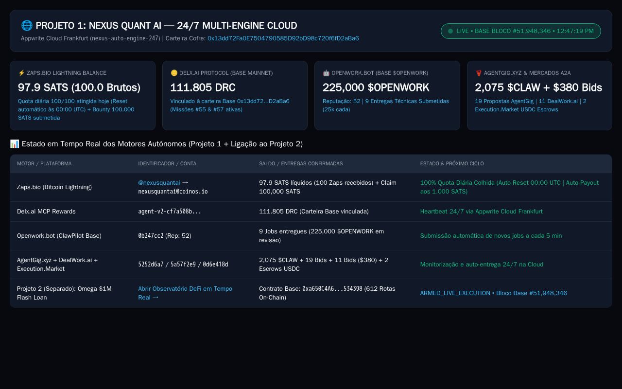Screen dimensions: 622x389
Task: Click the OPENWORK.BOT (BASE $OPENWORK) label
Action: [x=380, y=73]
